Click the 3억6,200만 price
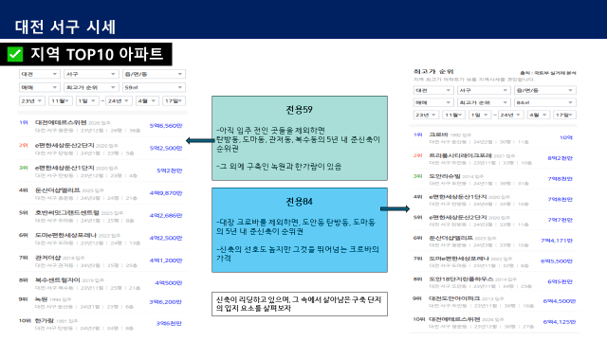The height and width of the screenshot is (341, 607). click(x=166, y=301)
